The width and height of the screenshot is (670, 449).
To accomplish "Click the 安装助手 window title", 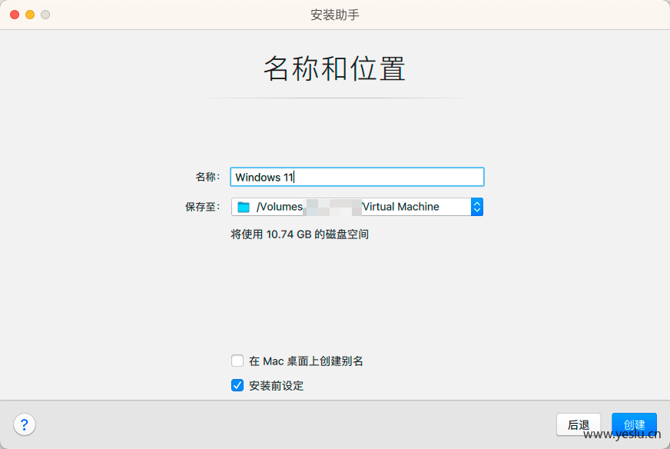I will (x=334, y=15).
